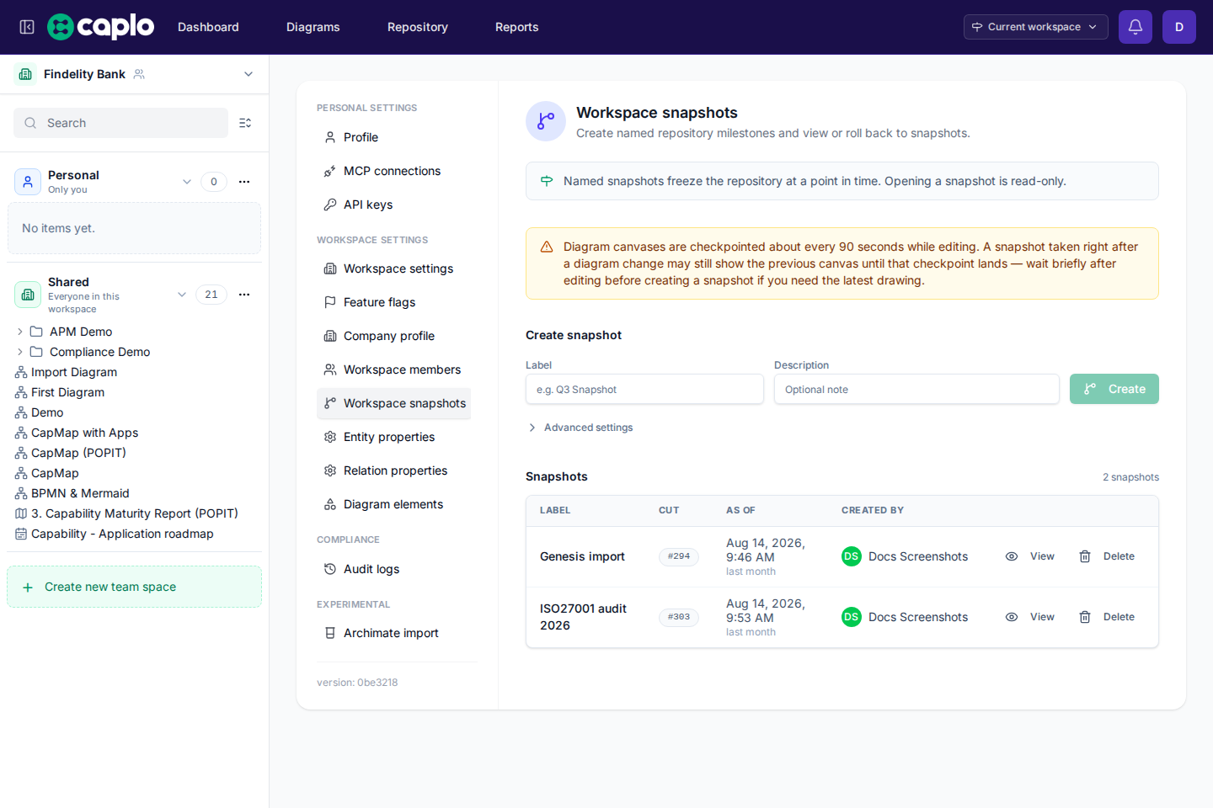View the Genesis import snapshot

point(1030,556)
